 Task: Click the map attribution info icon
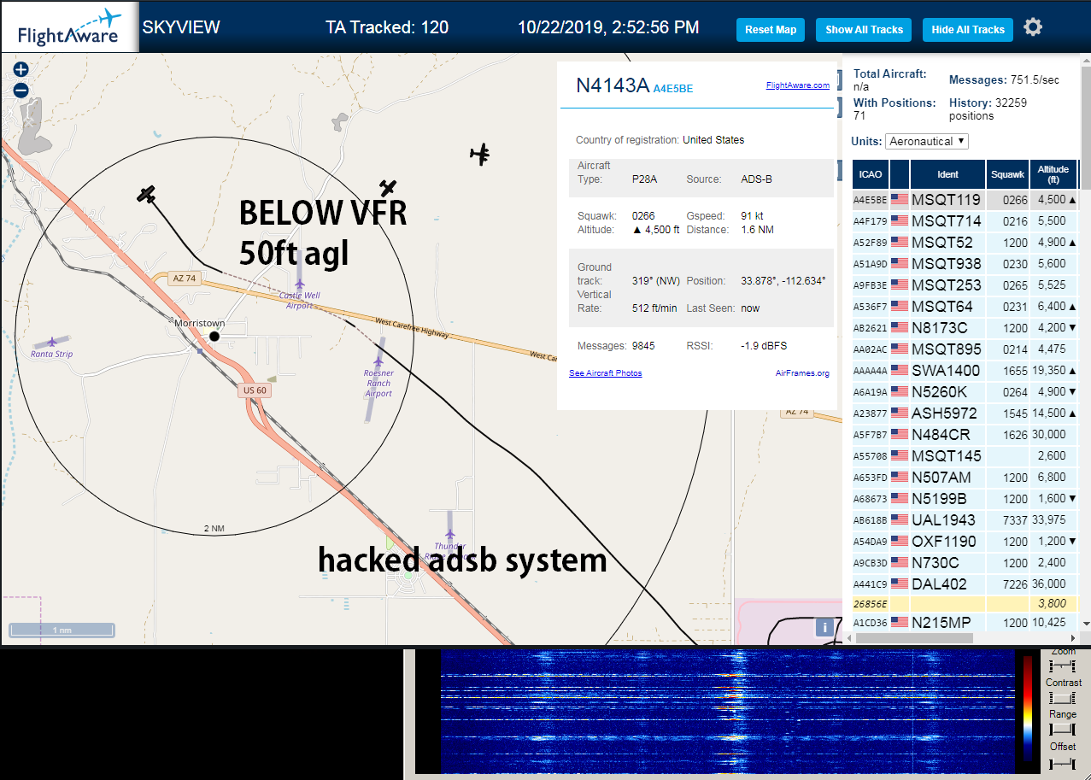(x=824, y=627)
